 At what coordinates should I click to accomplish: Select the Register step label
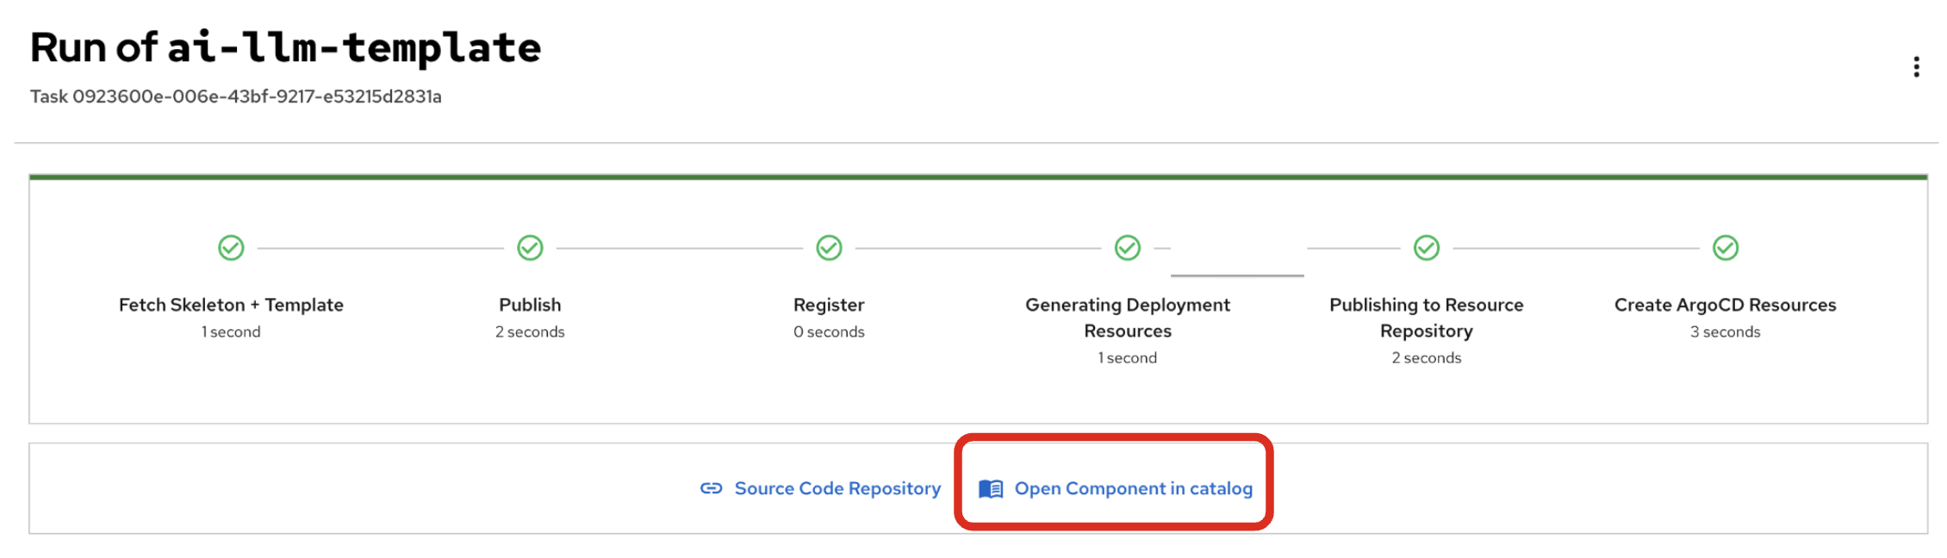point(829,305)
